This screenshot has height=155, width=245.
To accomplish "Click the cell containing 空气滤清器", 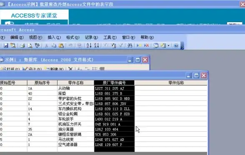I will coord(76,145).
